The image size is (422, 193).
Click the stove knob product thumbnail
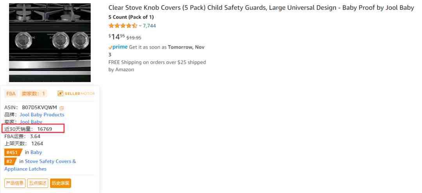click(50, 43)
